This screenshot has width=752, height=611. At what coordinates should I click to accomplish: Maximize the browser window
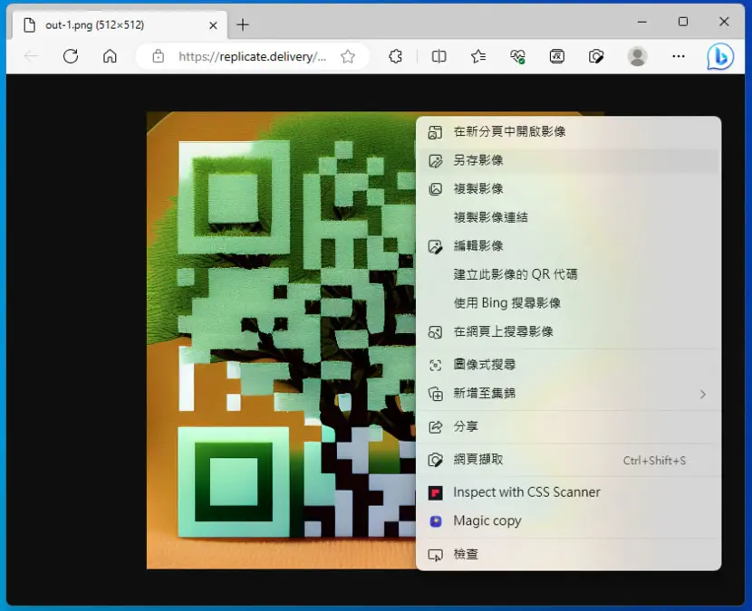[683, 22]
